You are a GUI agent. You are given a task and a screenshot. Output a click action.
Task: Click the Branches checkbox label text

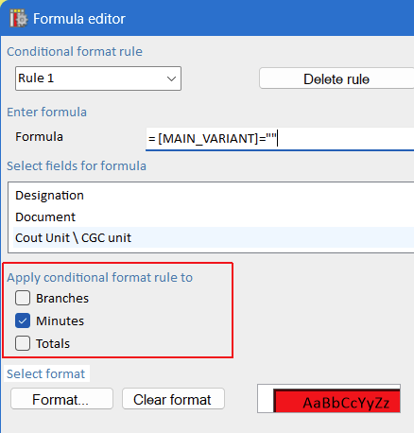(x=62, y=298)
